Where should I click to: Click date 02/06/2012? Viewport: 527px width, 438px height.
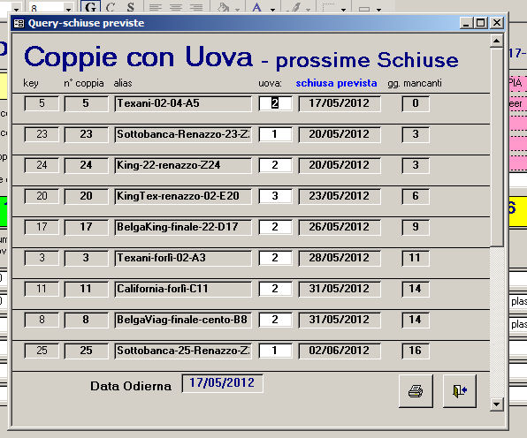pos(340,351)
